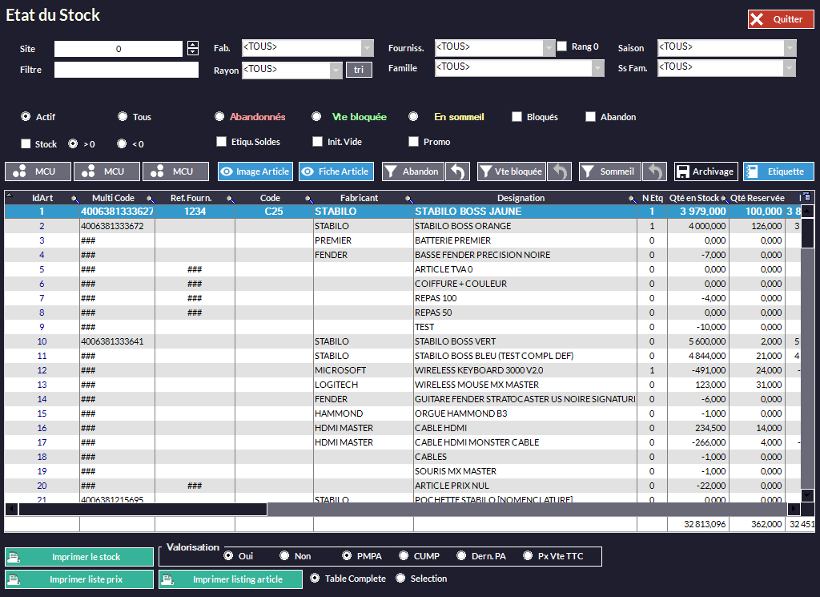The width and height of the screenshot is (820, 597).
Task: Click the Fabricant column header
Action: coord(359,198)
